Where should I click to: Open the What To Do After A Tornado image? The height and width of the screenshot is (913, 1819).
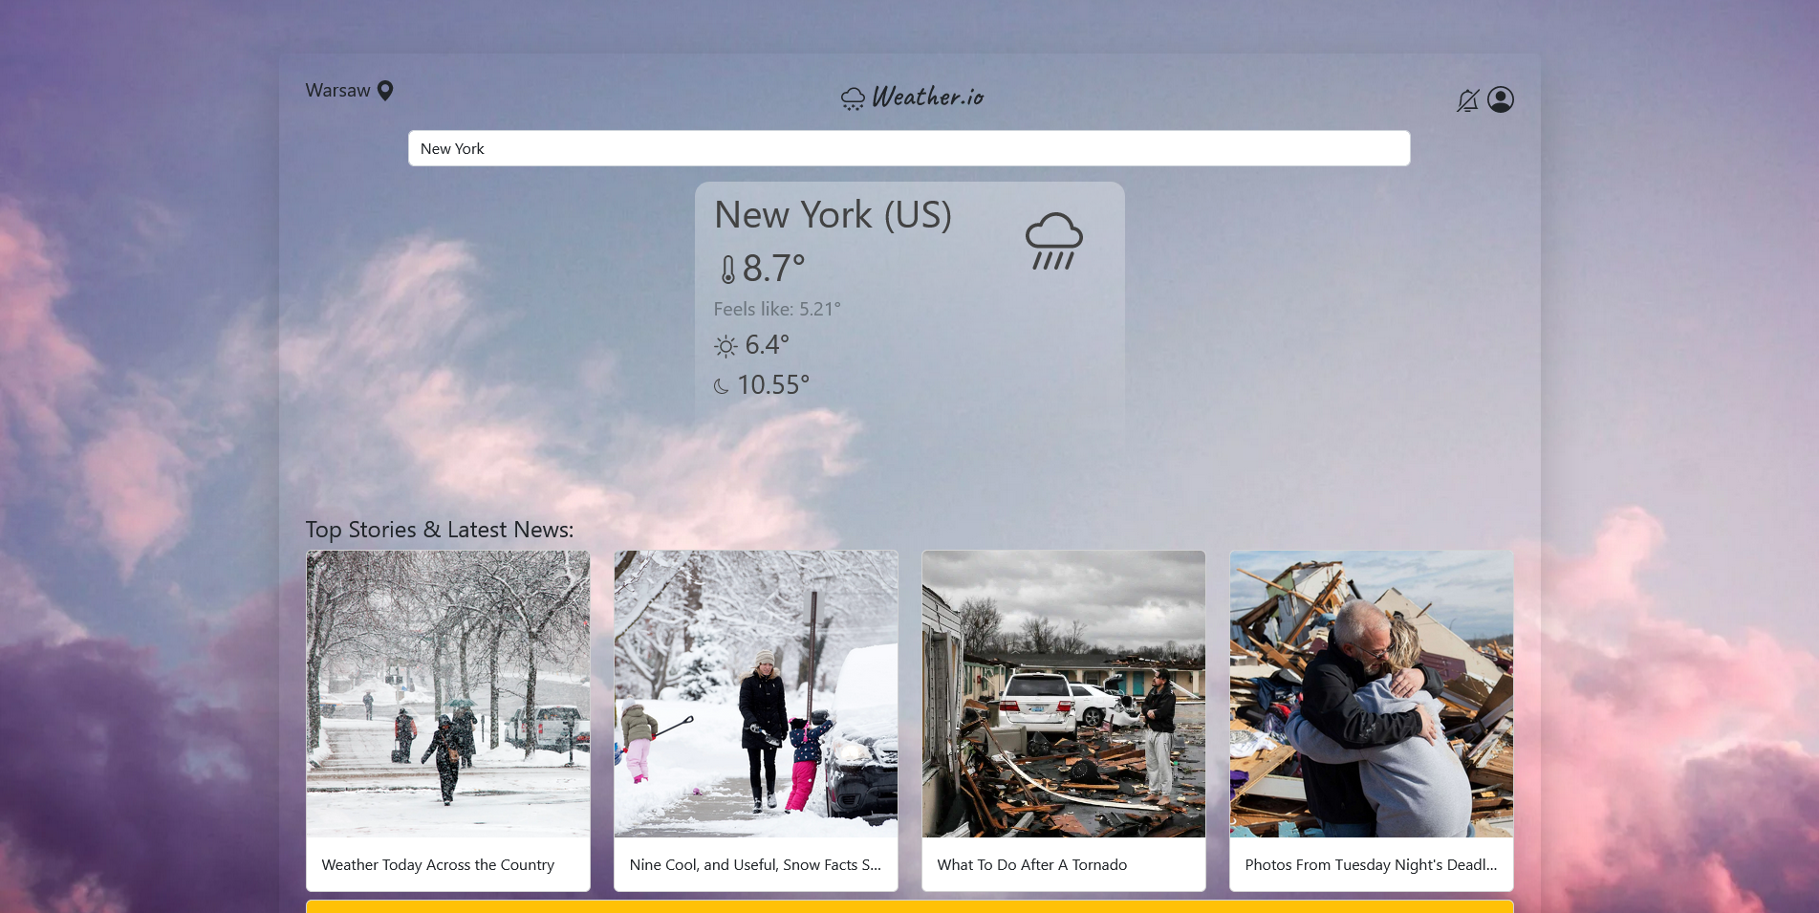coord(1064,694)
